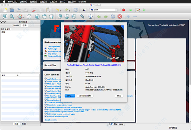Click the Undo arrow icon
Image resolution: width=191 pixels, height=130 pixels.
(57, 10)
